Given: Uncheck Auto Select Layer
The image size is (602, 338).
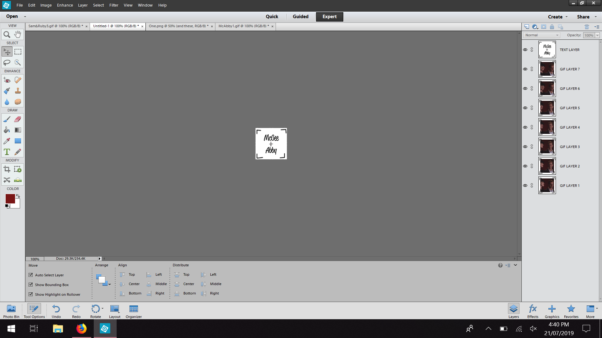Looking at the screenshot, I should pyautogui.click(x=31, y=275).
